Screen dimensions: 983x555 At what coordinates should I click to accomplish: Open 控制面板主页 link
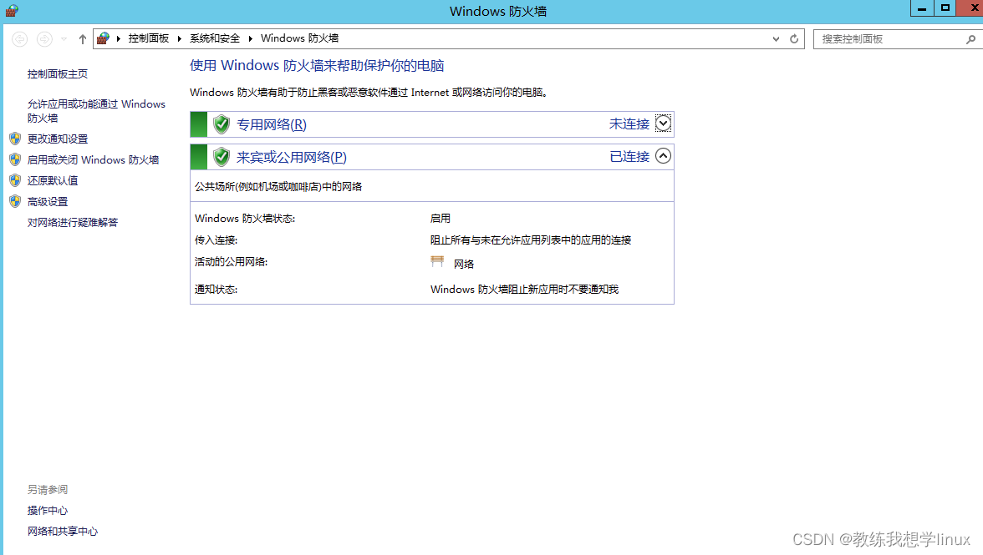click(57, 73)
